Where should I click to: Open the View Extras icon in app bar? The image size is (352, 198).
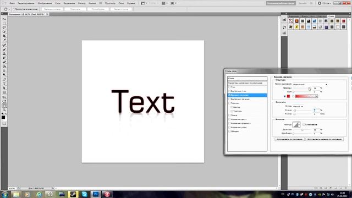[144, 3]
